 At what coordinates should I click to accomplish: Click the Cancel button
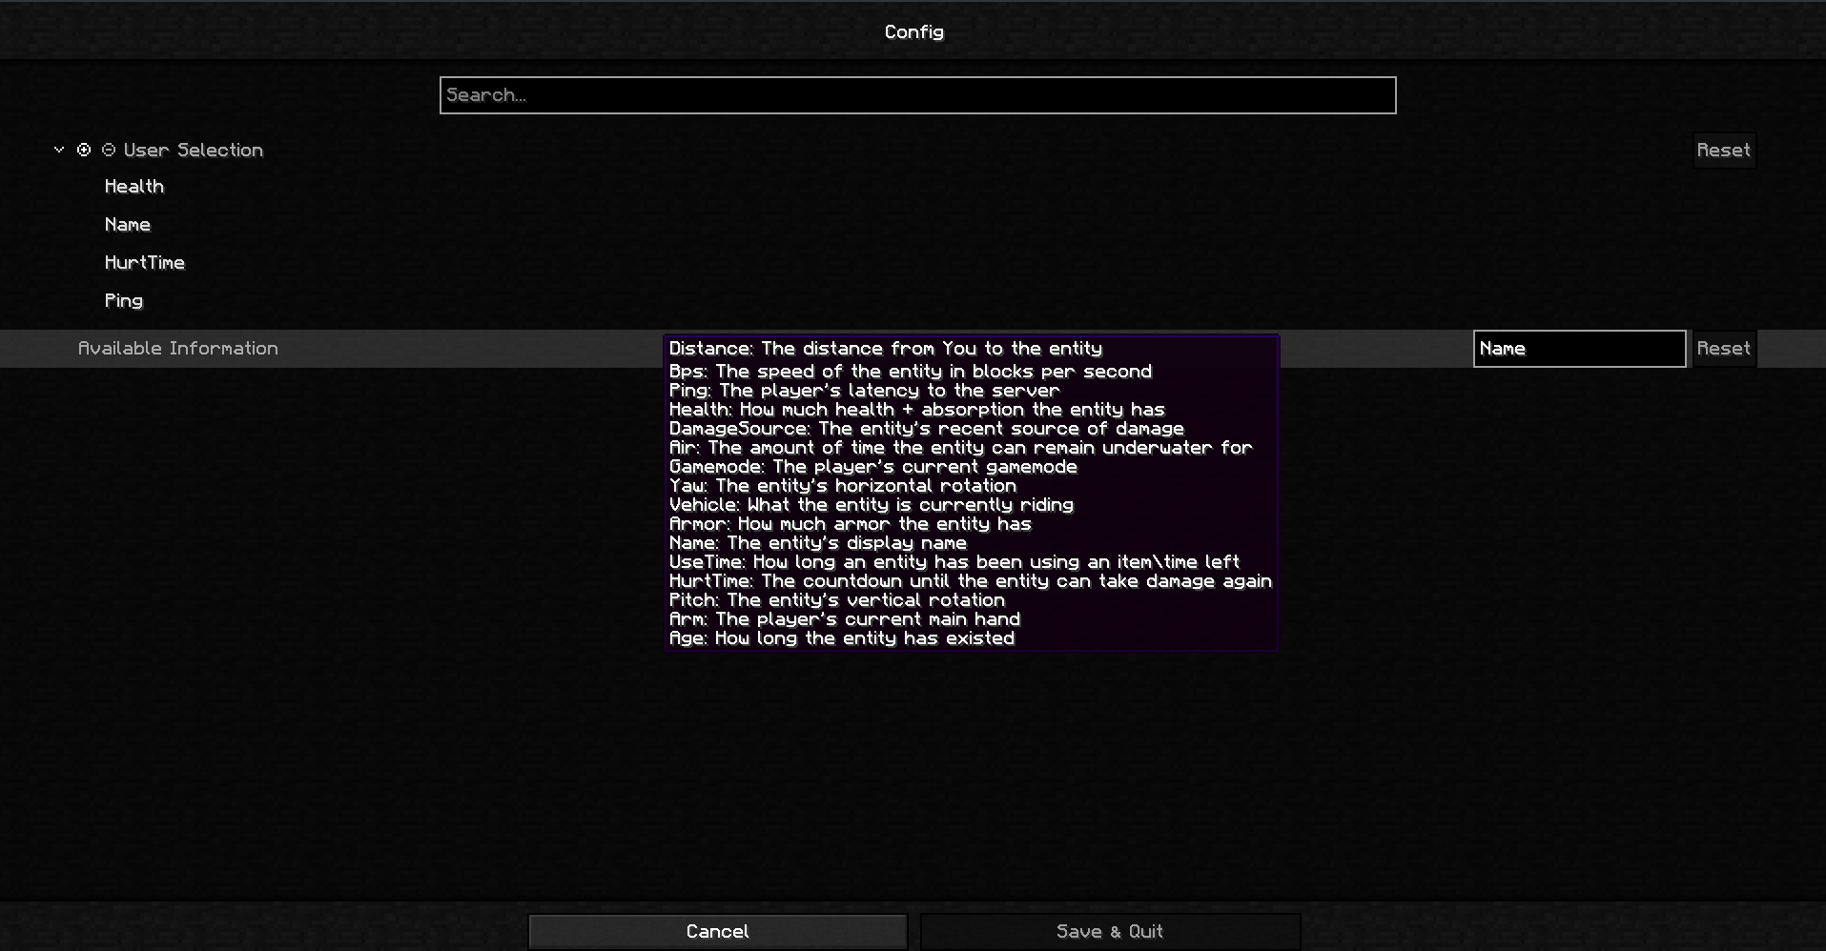(x=718, y=931)
